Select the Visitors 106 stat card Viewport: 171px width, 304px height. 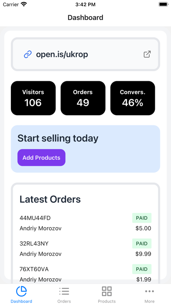pos(33,98)
